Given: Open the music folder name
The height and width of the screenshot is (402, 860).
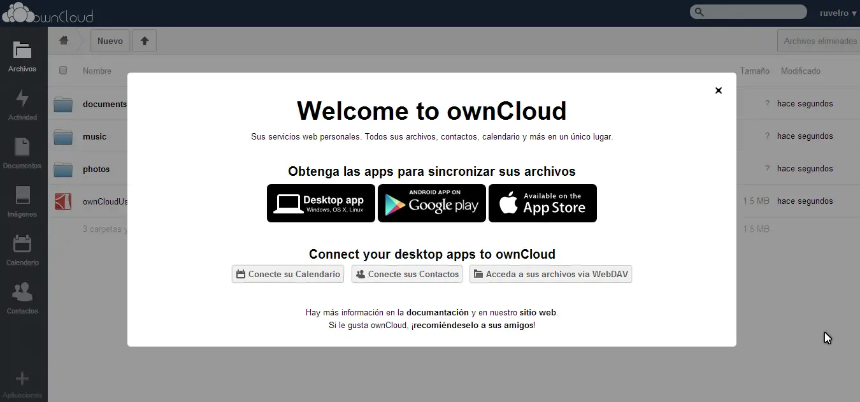Looking at the screenshot, I should (x=94, y=136).
